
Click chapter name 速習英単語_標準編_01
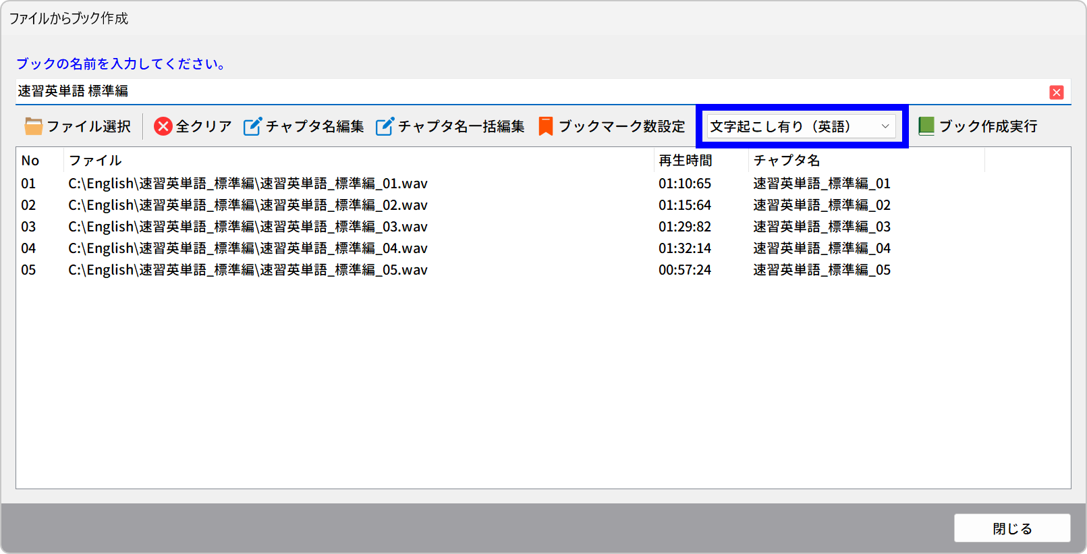coord(822,184)
